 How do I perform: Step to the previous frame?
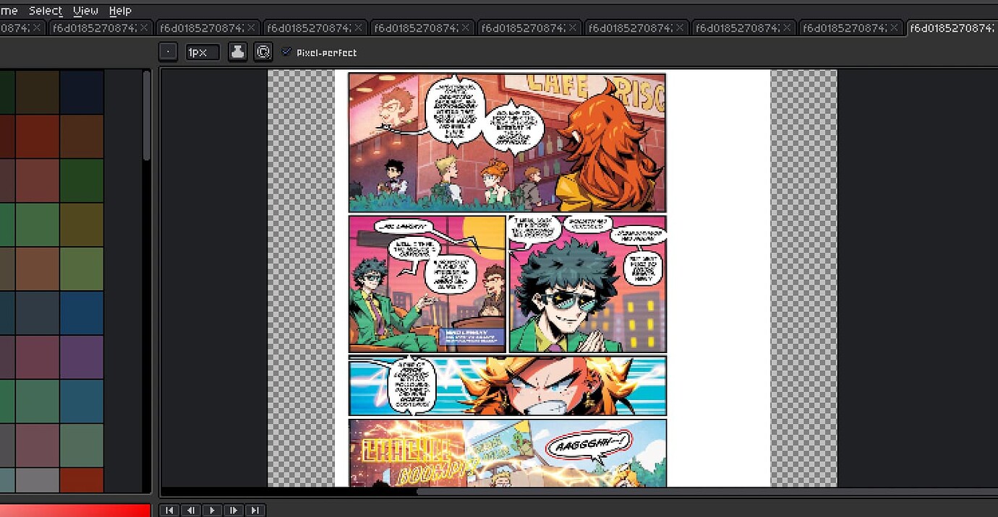191,510
